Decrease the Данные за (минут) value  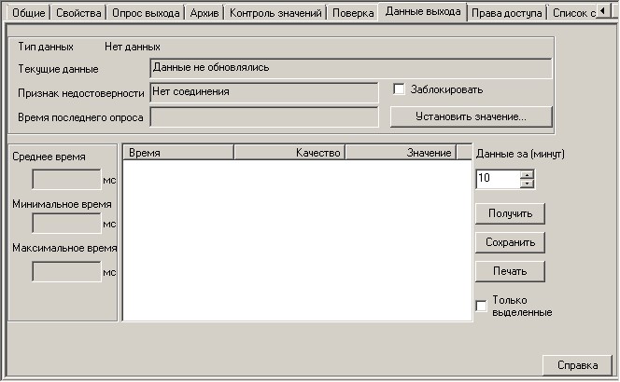pyautogui.click(x=527, y=184)
